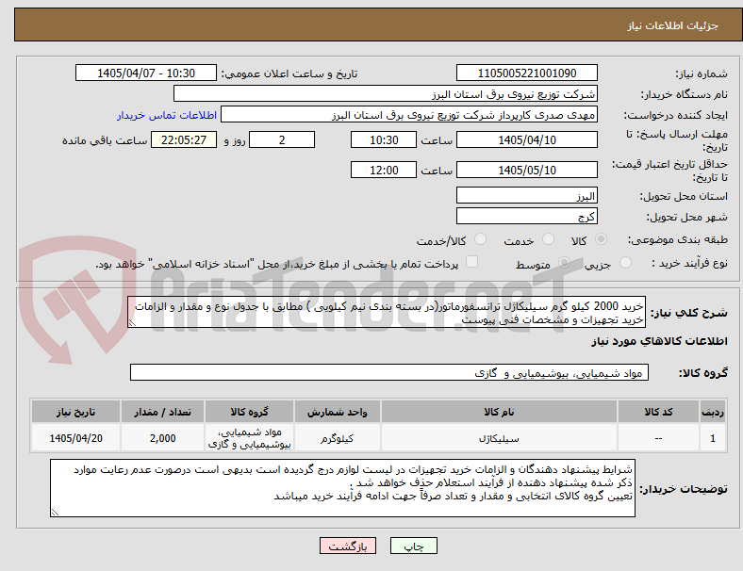This screenshot has width=743, height=571.
Task: Click the remaining days field showing 2
Action: click(282, 140)
